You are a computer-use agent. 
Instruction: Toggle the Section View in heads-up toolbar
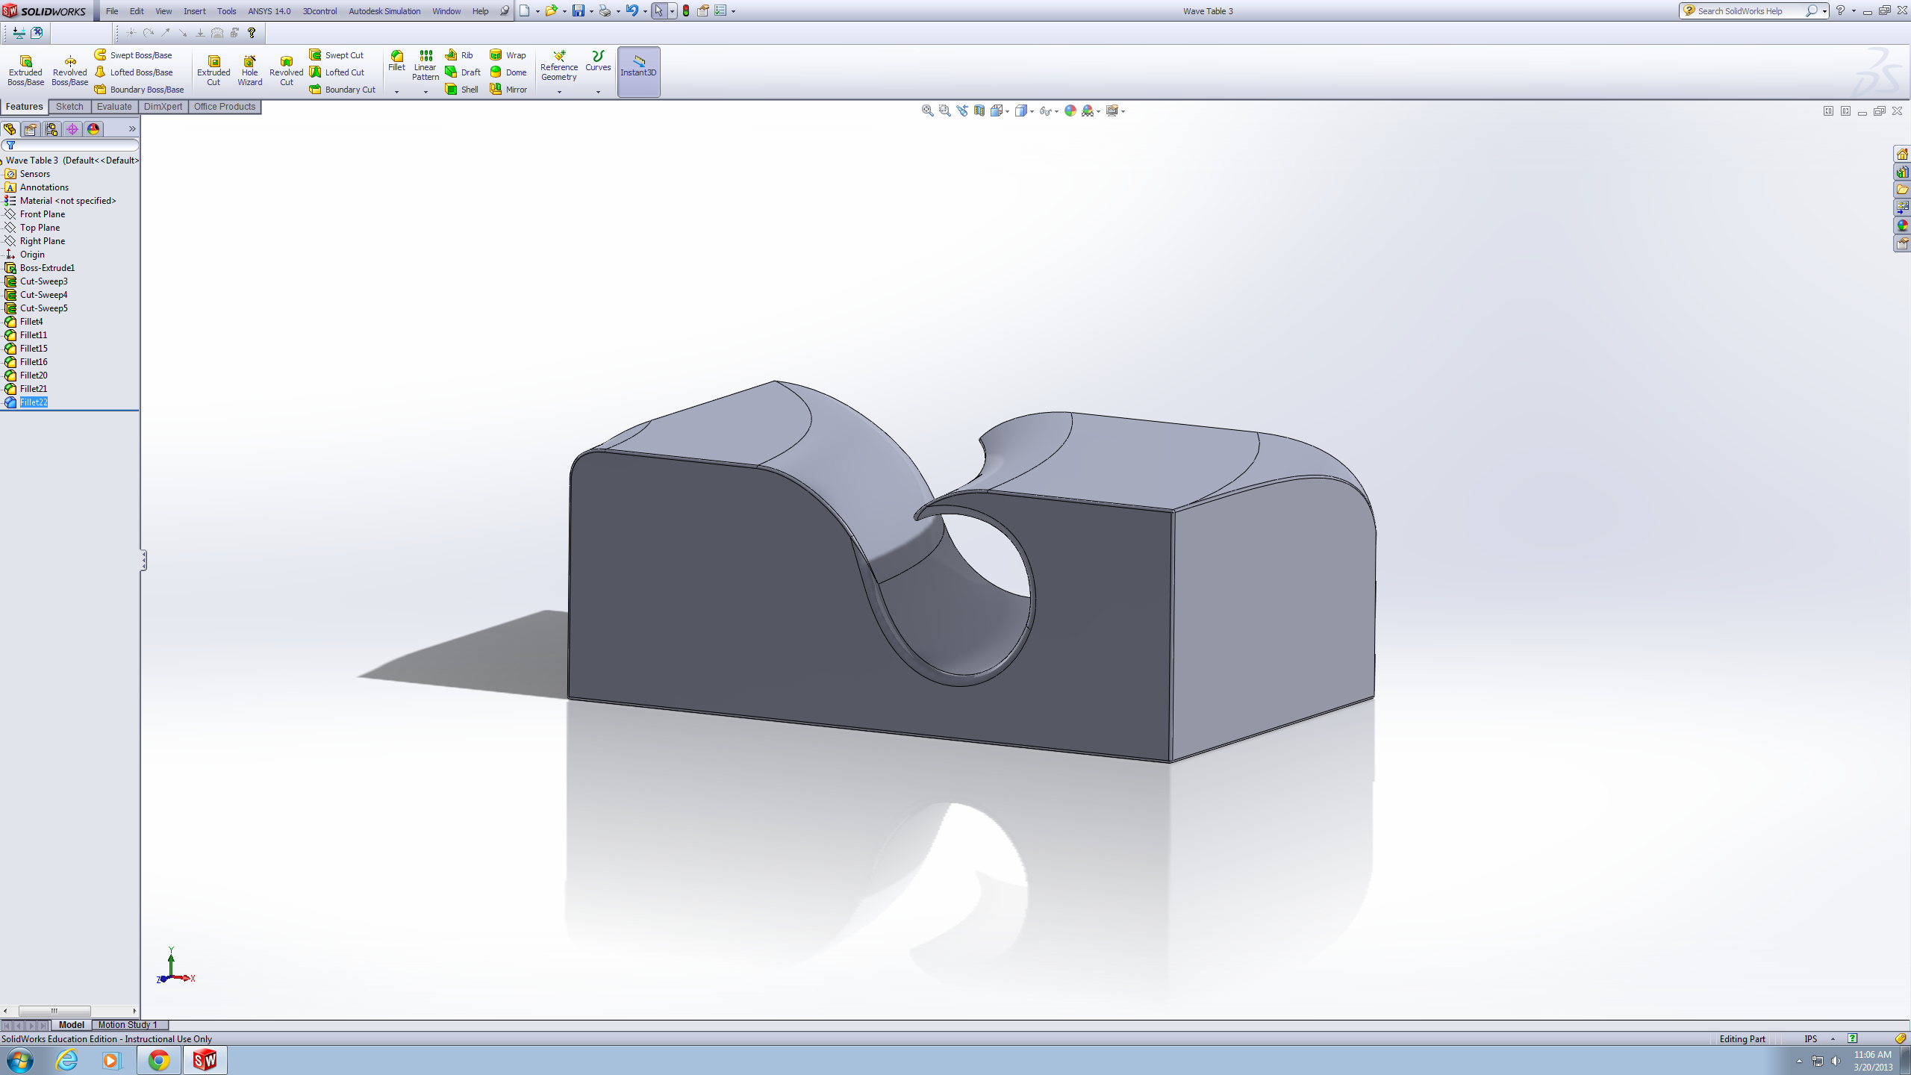coord(978,110)
